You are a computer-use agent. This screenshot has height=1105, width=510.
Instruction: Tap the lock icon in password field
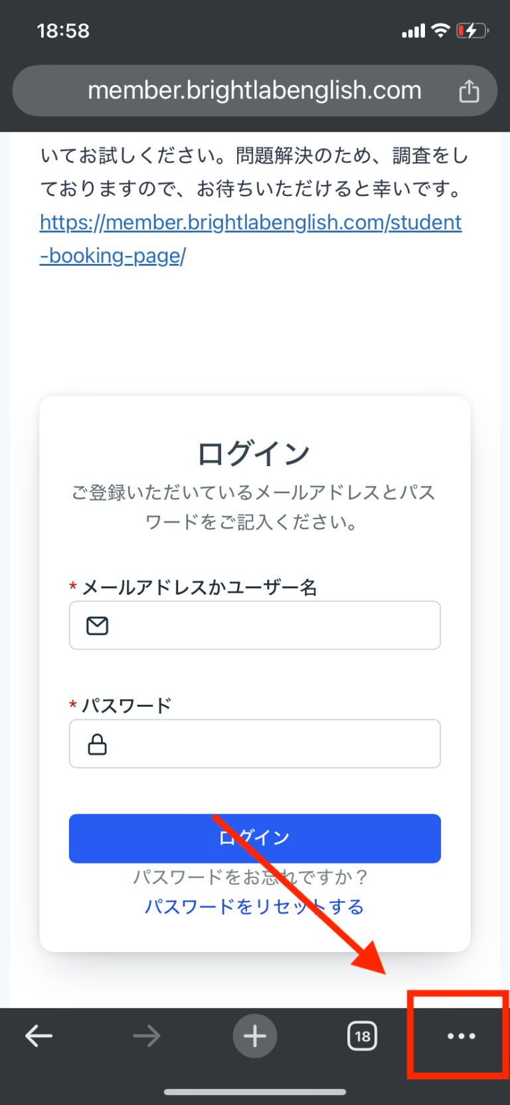point(98,744)
